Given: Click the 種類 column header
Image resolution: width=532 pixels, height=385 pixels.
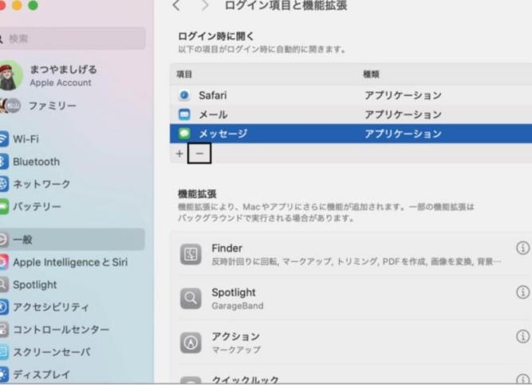Looking at the screenshot, I should 371,74.
